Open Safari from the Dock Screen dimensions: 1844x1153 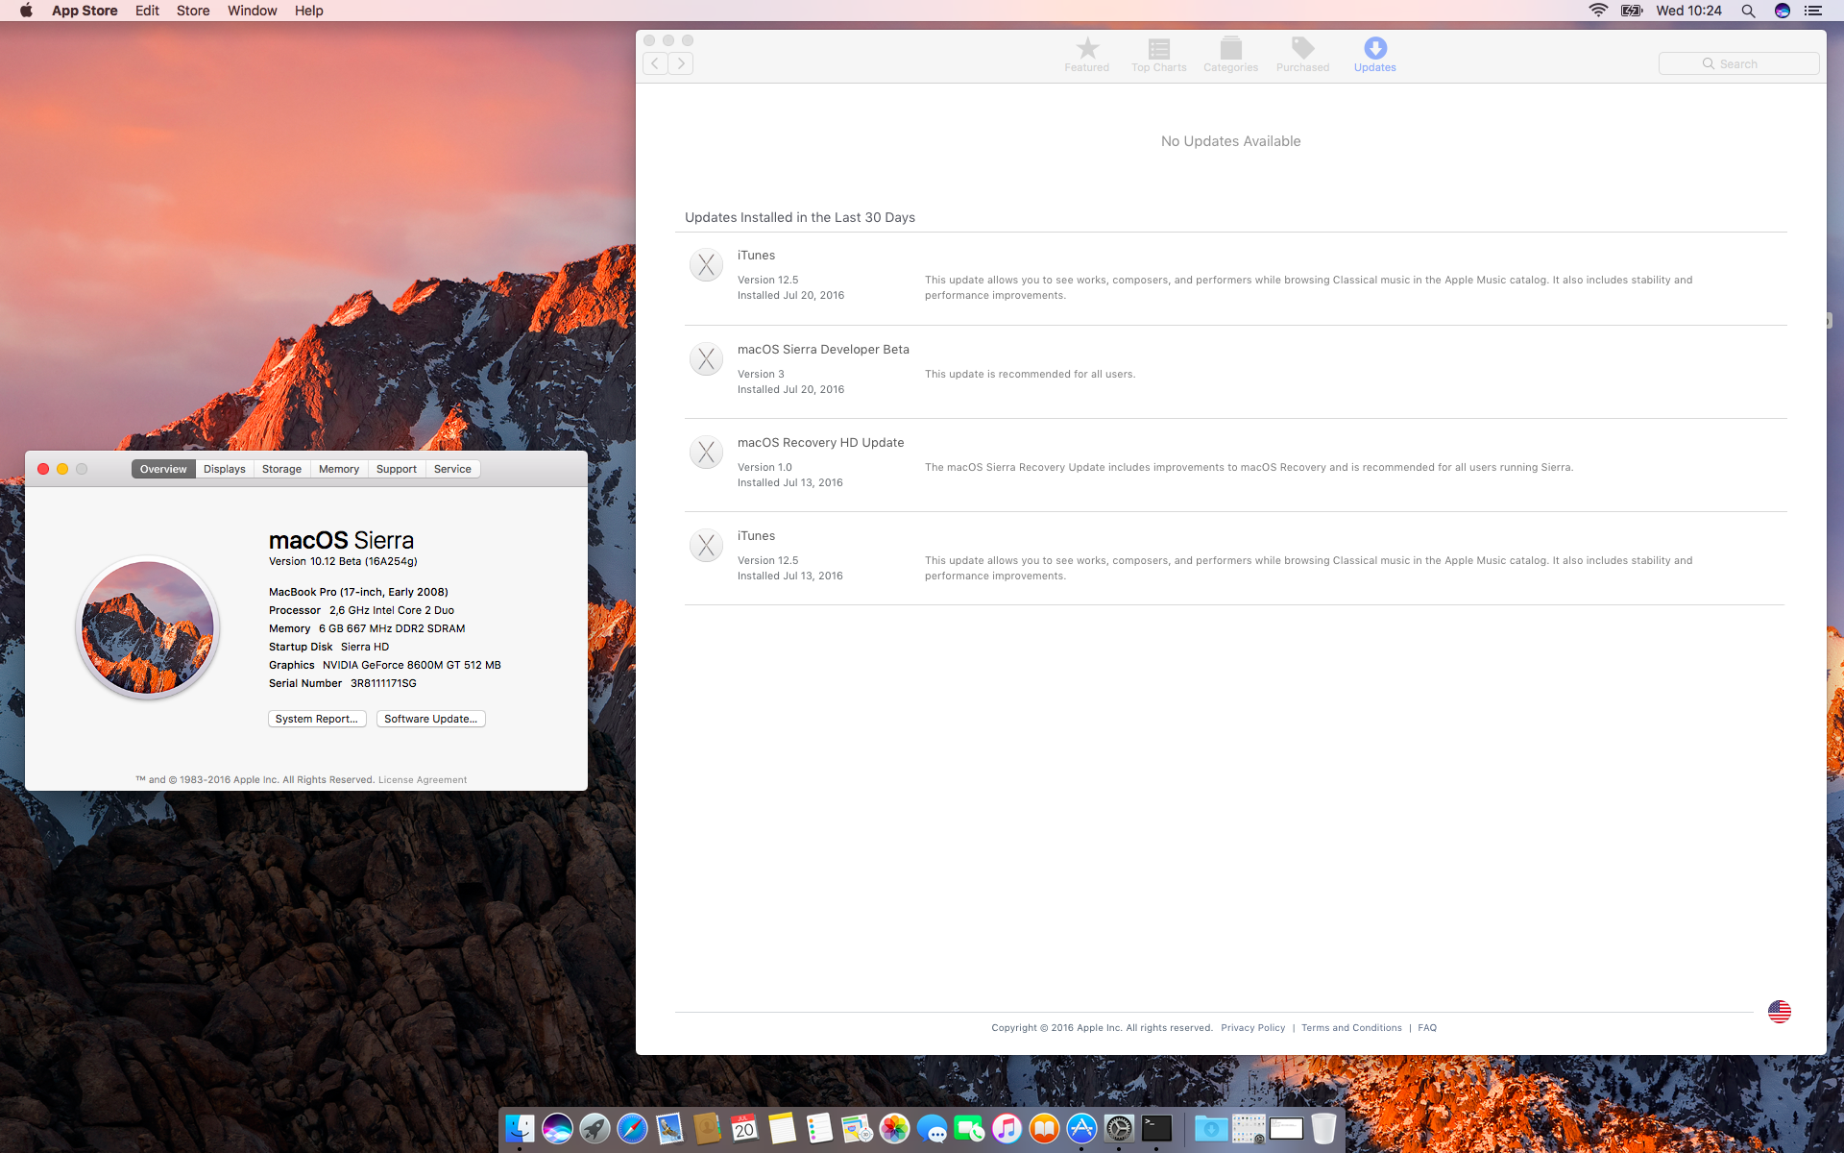point(632,1128)
